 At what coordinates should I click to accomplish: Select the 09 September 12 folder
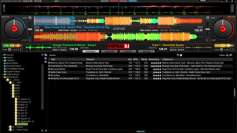25,121
